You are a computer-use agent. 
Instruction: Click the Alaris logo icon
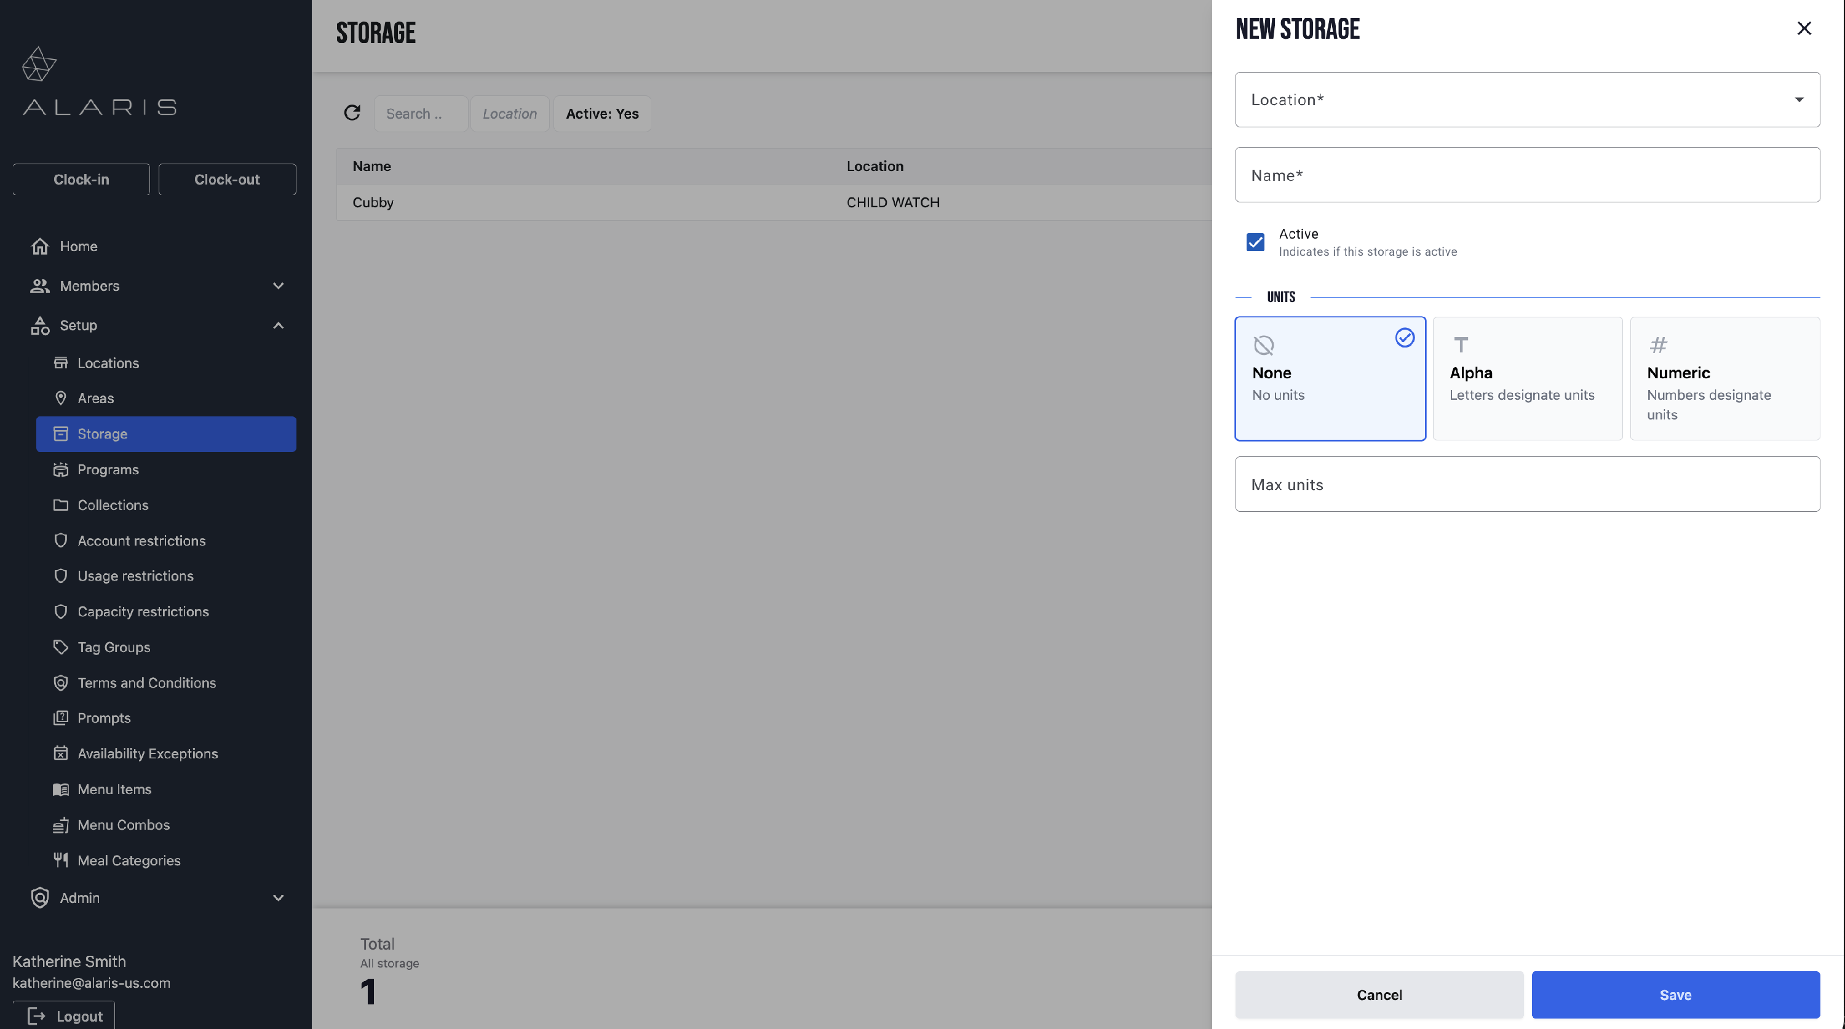pyautogui.click(x=39, y=65)
